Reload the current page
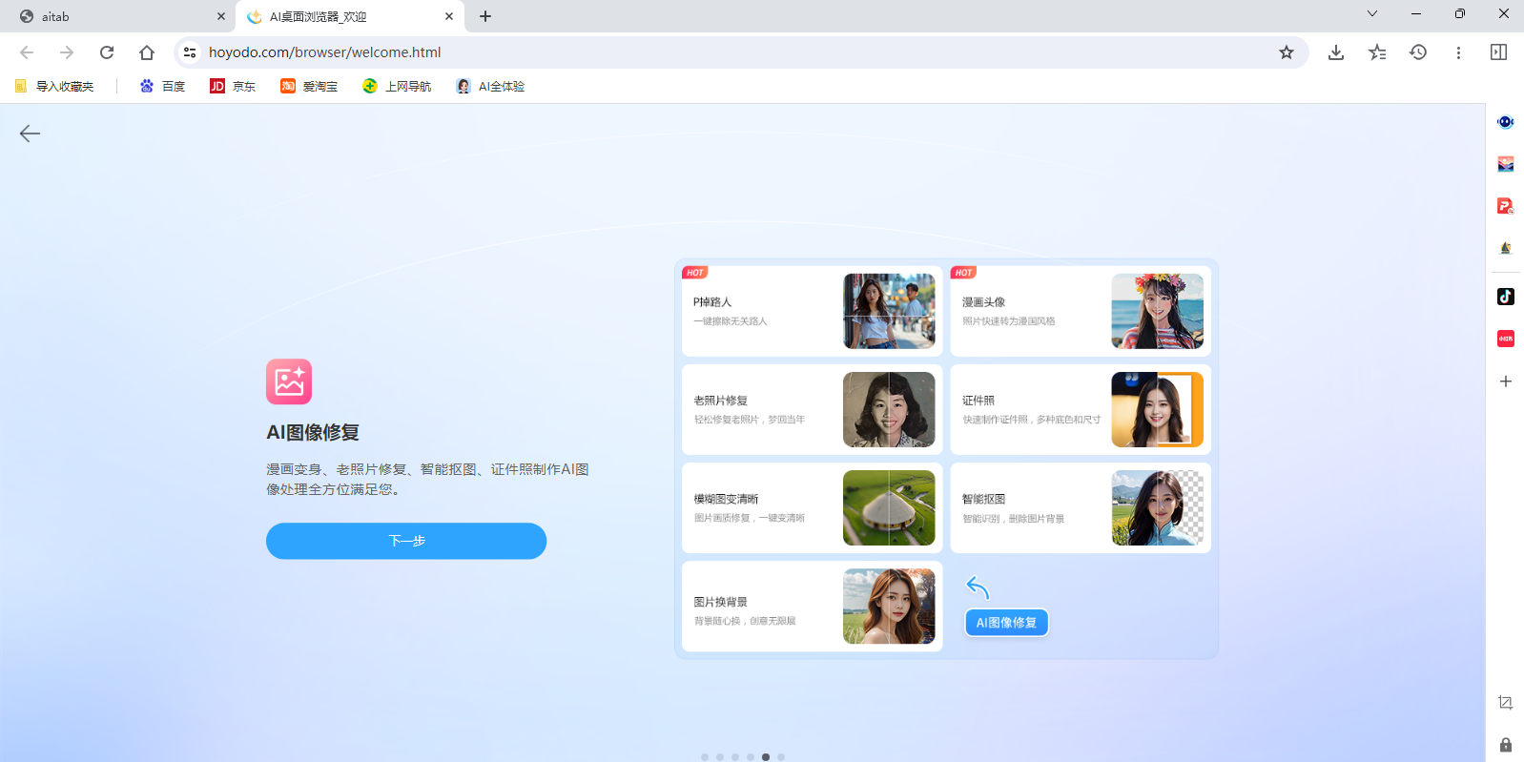The image size is (1524, 762). click(x=107, y=52)
